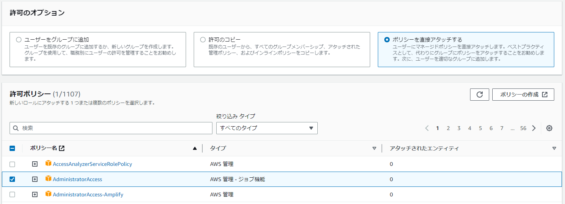565x204 pixels.
Task: Click the external link icon beside ポリシー名
Action: coord(62,148)
